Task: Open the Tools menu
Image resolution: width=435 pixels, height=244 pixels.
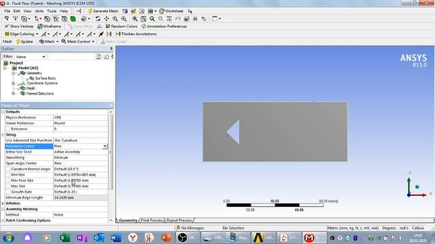Action: (x=52, y=11)
